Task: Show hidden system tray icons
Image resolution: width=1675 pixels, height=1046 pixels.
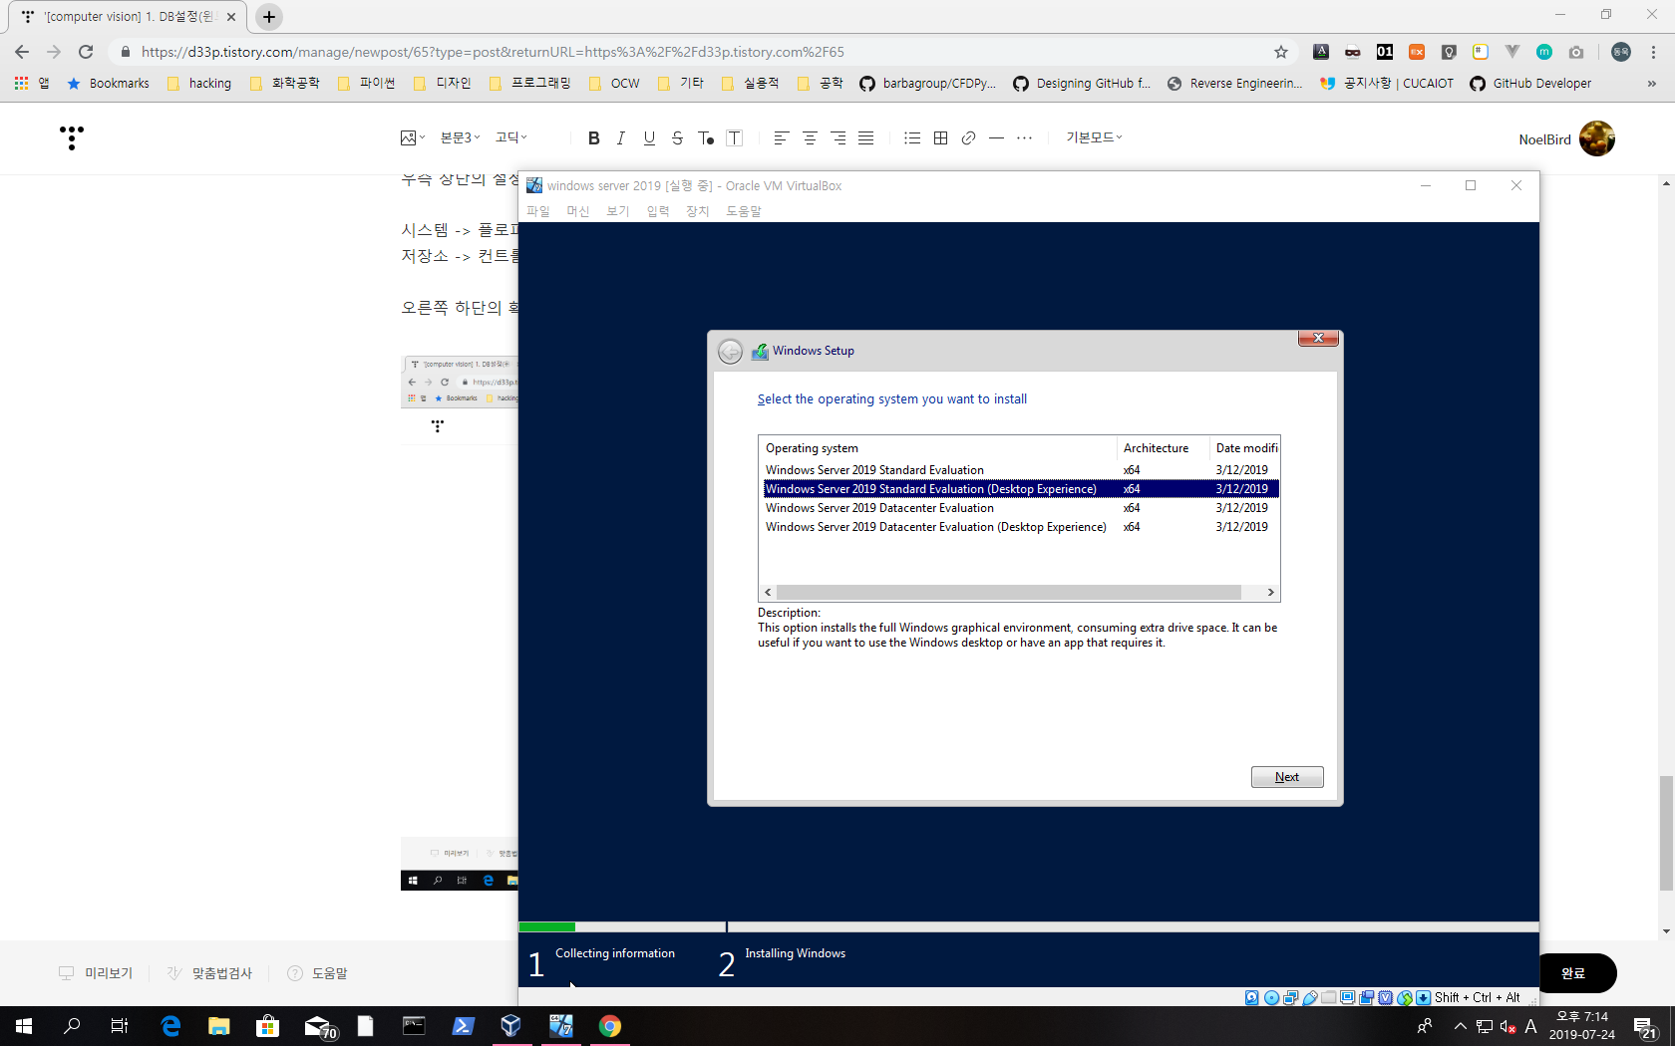Action: (x=1461, y=1026)
